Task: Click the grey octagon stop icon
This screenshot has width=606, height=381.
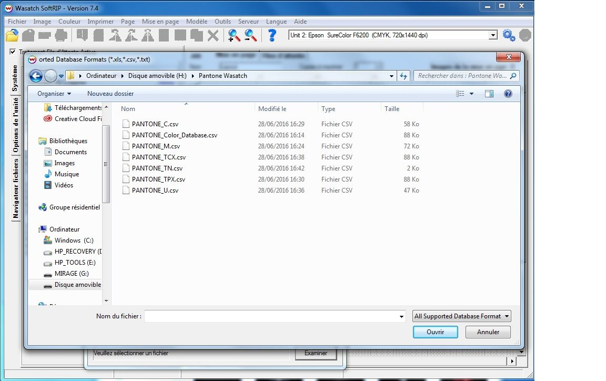Action: coord(525,35)
